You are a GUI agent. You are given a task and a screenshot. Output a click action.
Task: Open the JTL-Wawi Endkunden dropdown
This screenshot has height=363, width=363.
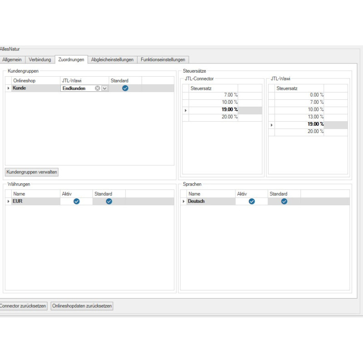pos(104,88)
